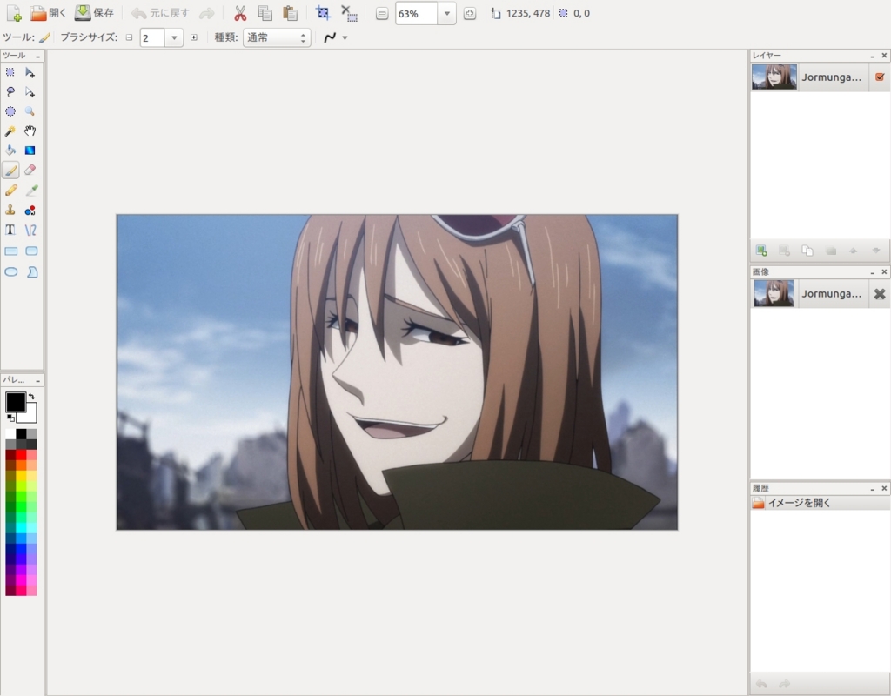Open the brush size dropdown arrow
Viewport: 891px width, 696px height.
coord(174,38)
